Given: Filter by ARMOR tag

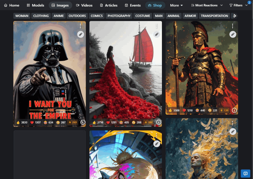Looking at the screenshot, I should point(190,16).
